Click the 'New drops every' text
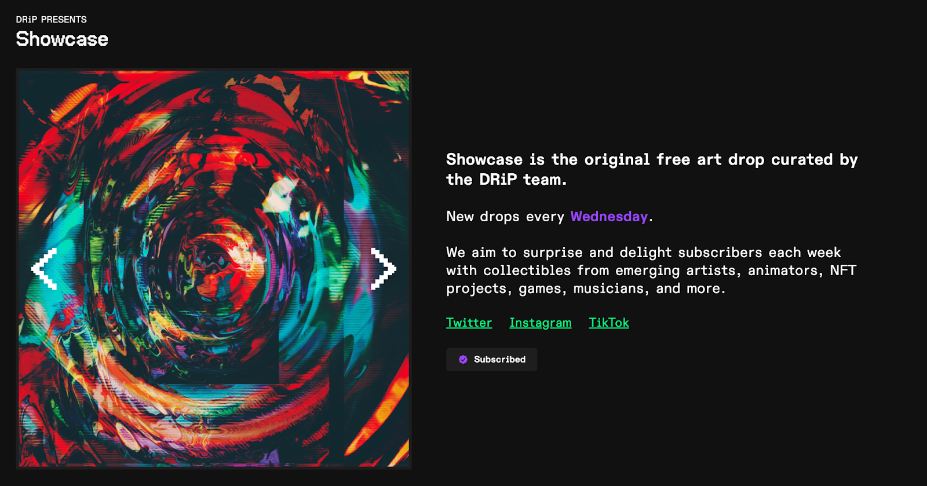The image size is (927, 486). tap(505, 217)
